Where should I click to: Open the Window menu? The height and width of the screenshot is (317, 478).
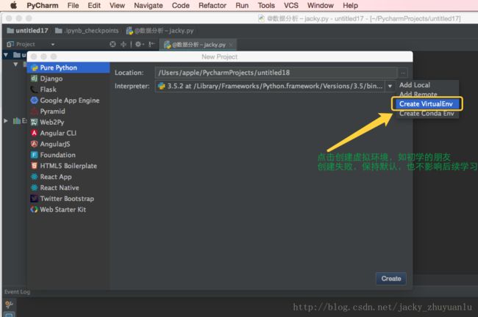click(x=321, y=5)
